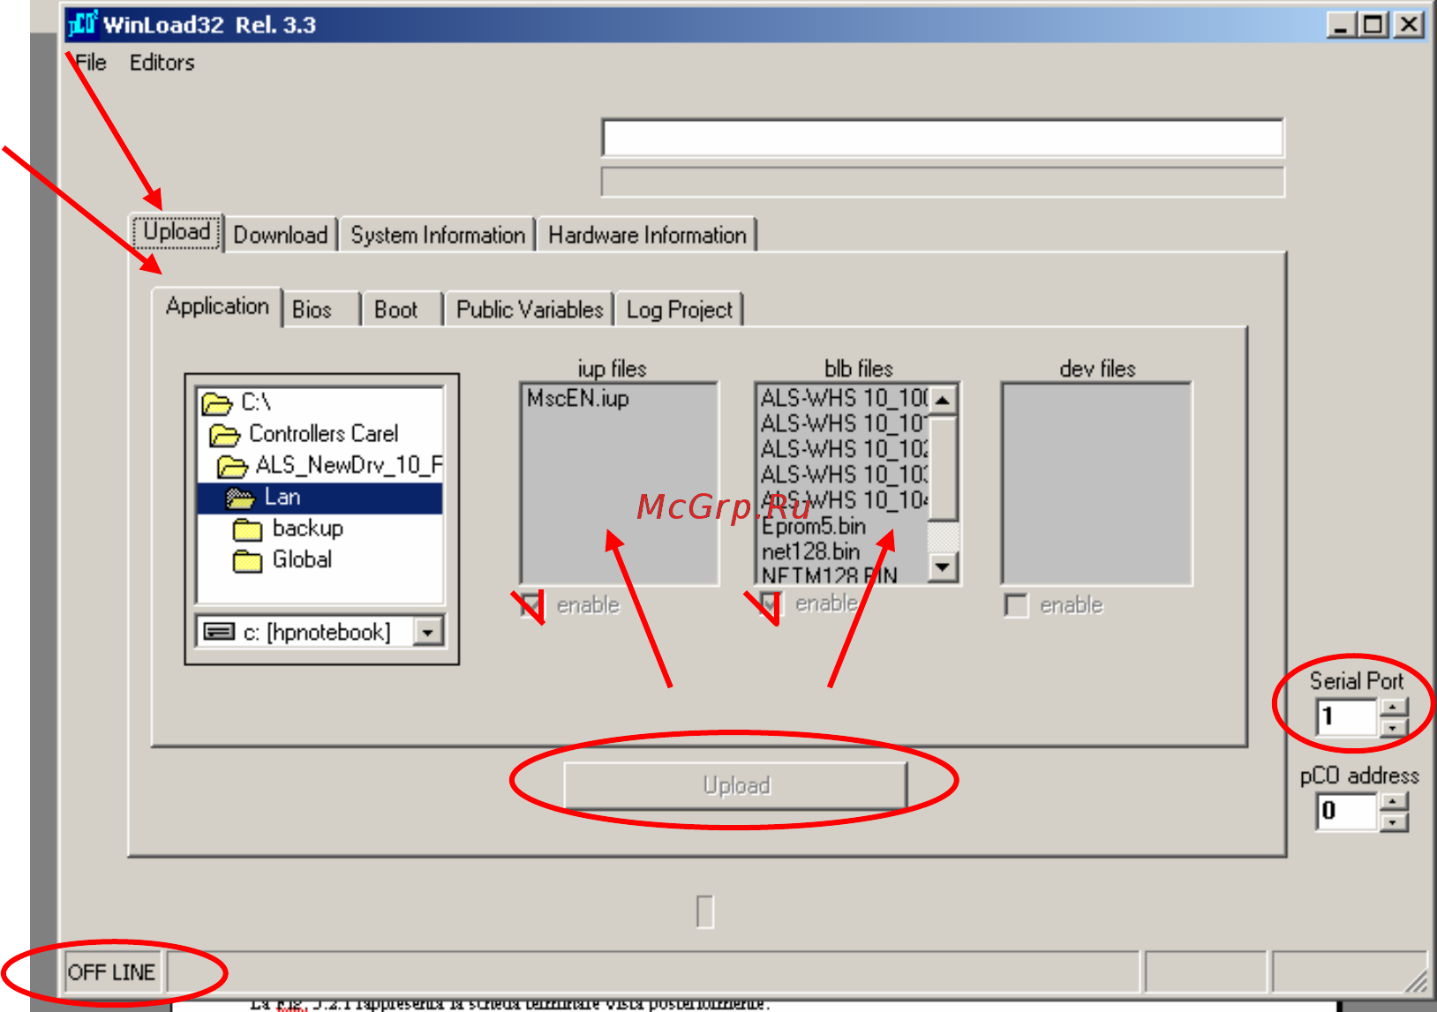Select the ALS_NewDrv_10_F folder

click(x=349, y=465)
